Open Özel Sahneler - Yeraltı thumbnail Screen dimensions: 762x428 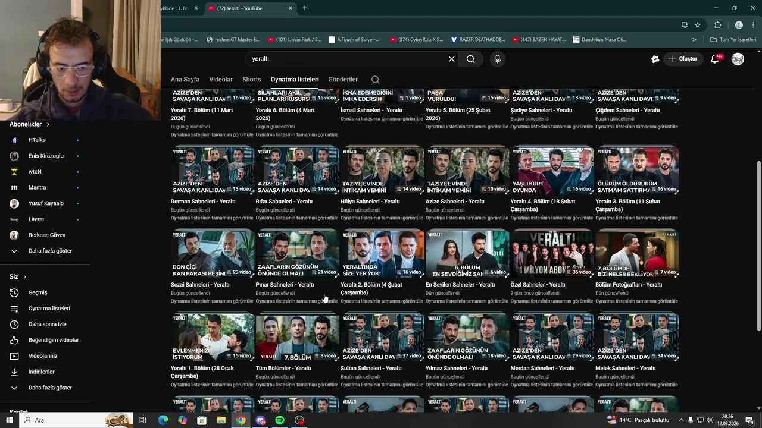[552, 254]
